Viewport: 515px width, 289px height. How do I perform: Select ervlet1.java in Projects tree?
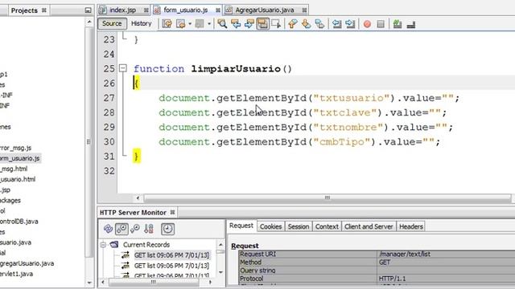[x=16, y=274]
